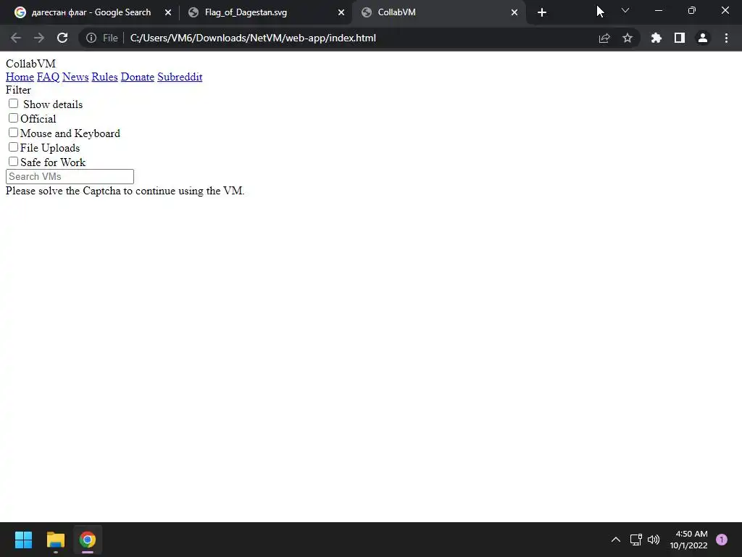This screenshot has height=557, width=742.
Task: Click the 'Please solve the Captcha' message
Action: point(125,191)
